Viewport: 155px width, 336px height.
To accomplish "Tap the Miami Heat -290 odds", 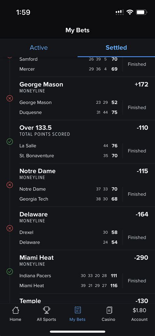I will click(141, 258).
